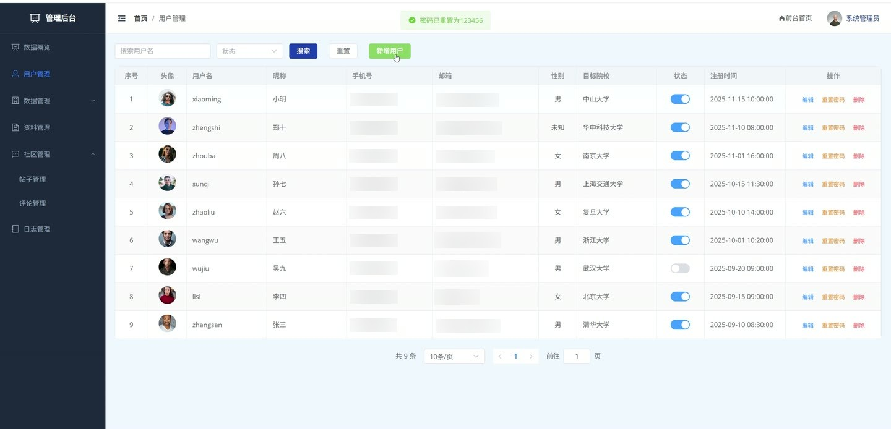891x429 pixels.
Task: Open wujiu's avatar image
Action: [167, 267]
